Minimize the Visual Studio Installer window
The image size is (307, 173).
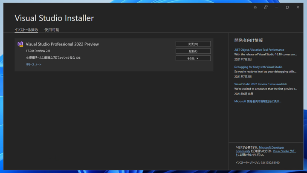pyautogui.click(x=276, y=7)
